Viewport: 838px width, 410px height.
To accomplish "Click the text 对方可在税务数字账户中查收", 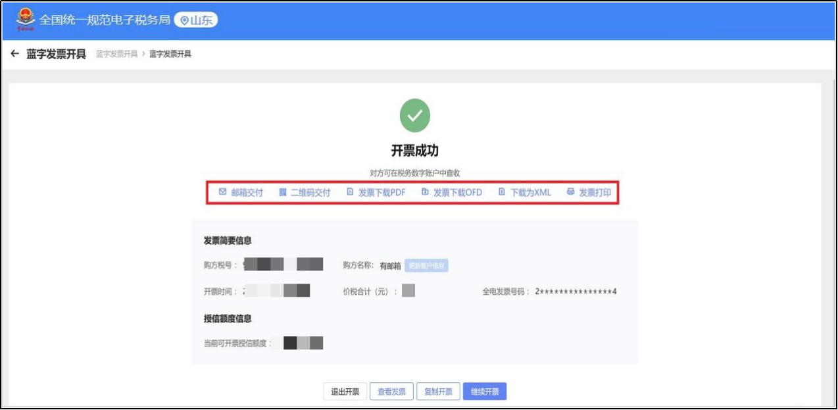I will tap(415, 173).
